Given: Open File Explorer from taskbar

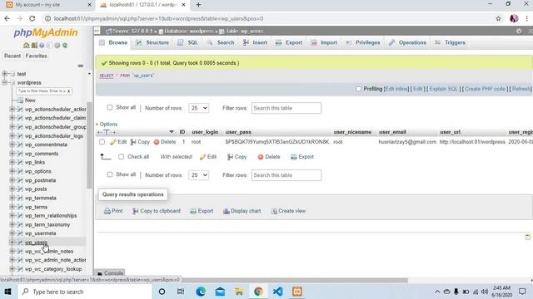Looking at the screenshot, I should click(x=239, y=292).
